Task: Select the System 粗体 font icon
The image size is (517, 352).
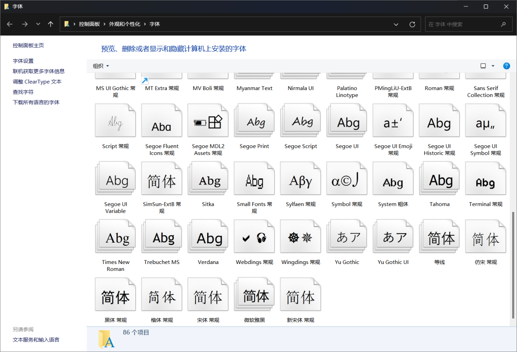Action: (x=393, y=178)
